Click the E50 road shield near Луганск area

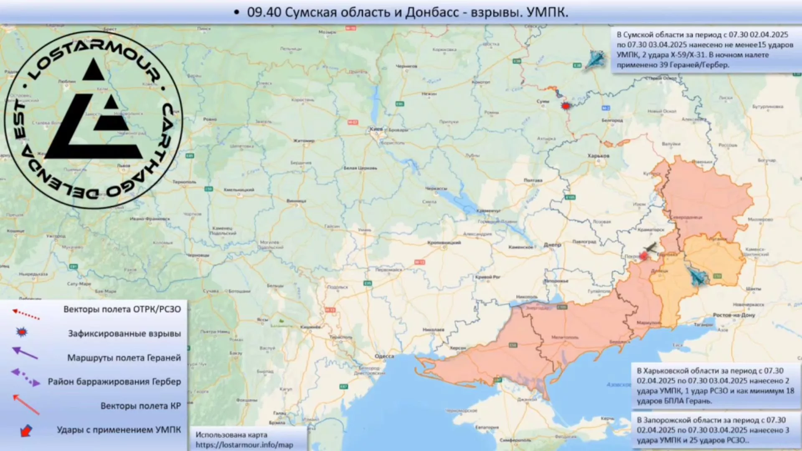(x=718, y=276)
